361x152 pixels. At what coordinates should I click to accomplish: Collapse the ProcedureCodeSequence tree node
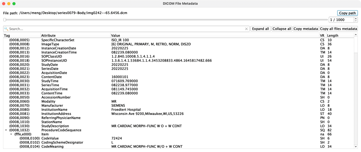[x=6, y=130]
